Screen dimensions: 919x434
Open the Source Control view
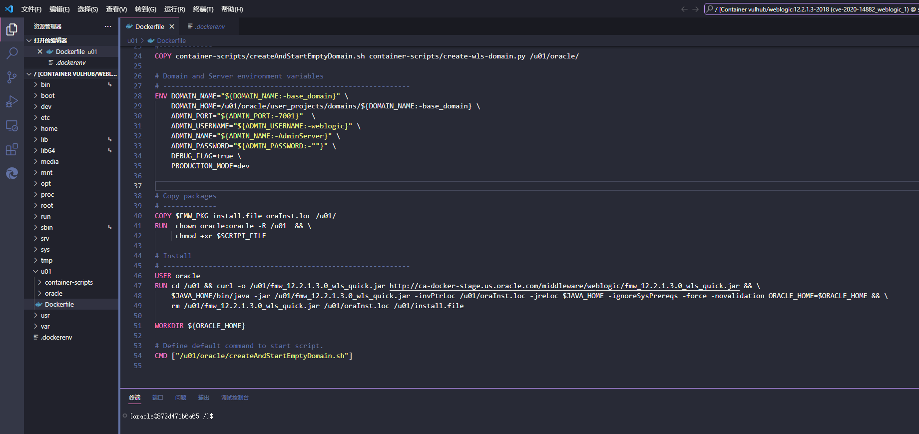coord(12,77)
